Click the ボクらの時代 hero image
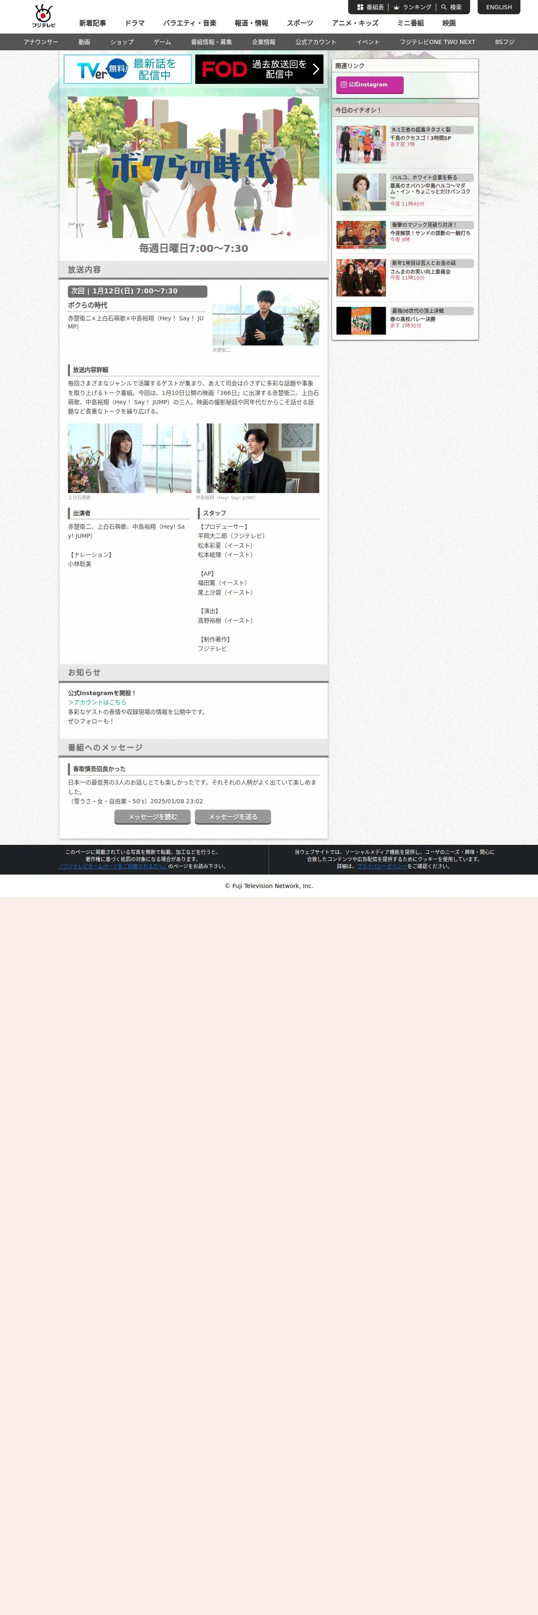 (194, 167)
